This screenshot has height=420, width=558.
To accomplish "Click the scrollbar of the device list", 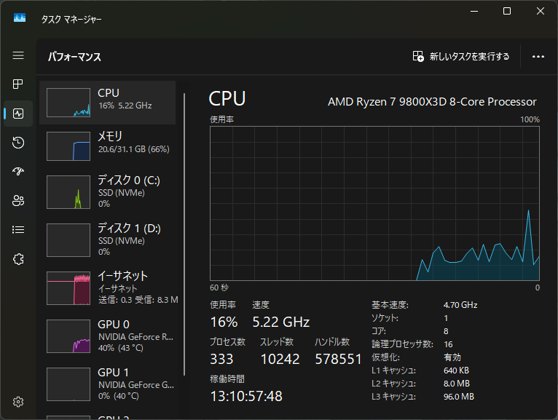I will pyautogui.click(x=184, y=234).
